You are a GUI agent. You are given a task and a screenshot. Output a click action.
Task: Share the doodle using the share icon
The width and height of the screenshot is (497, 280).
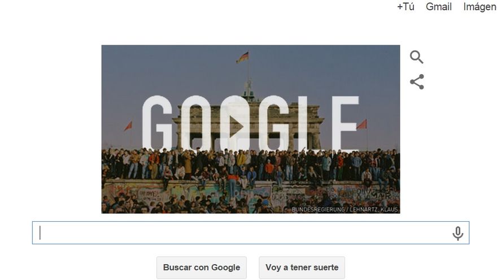(x=417, y=81)
